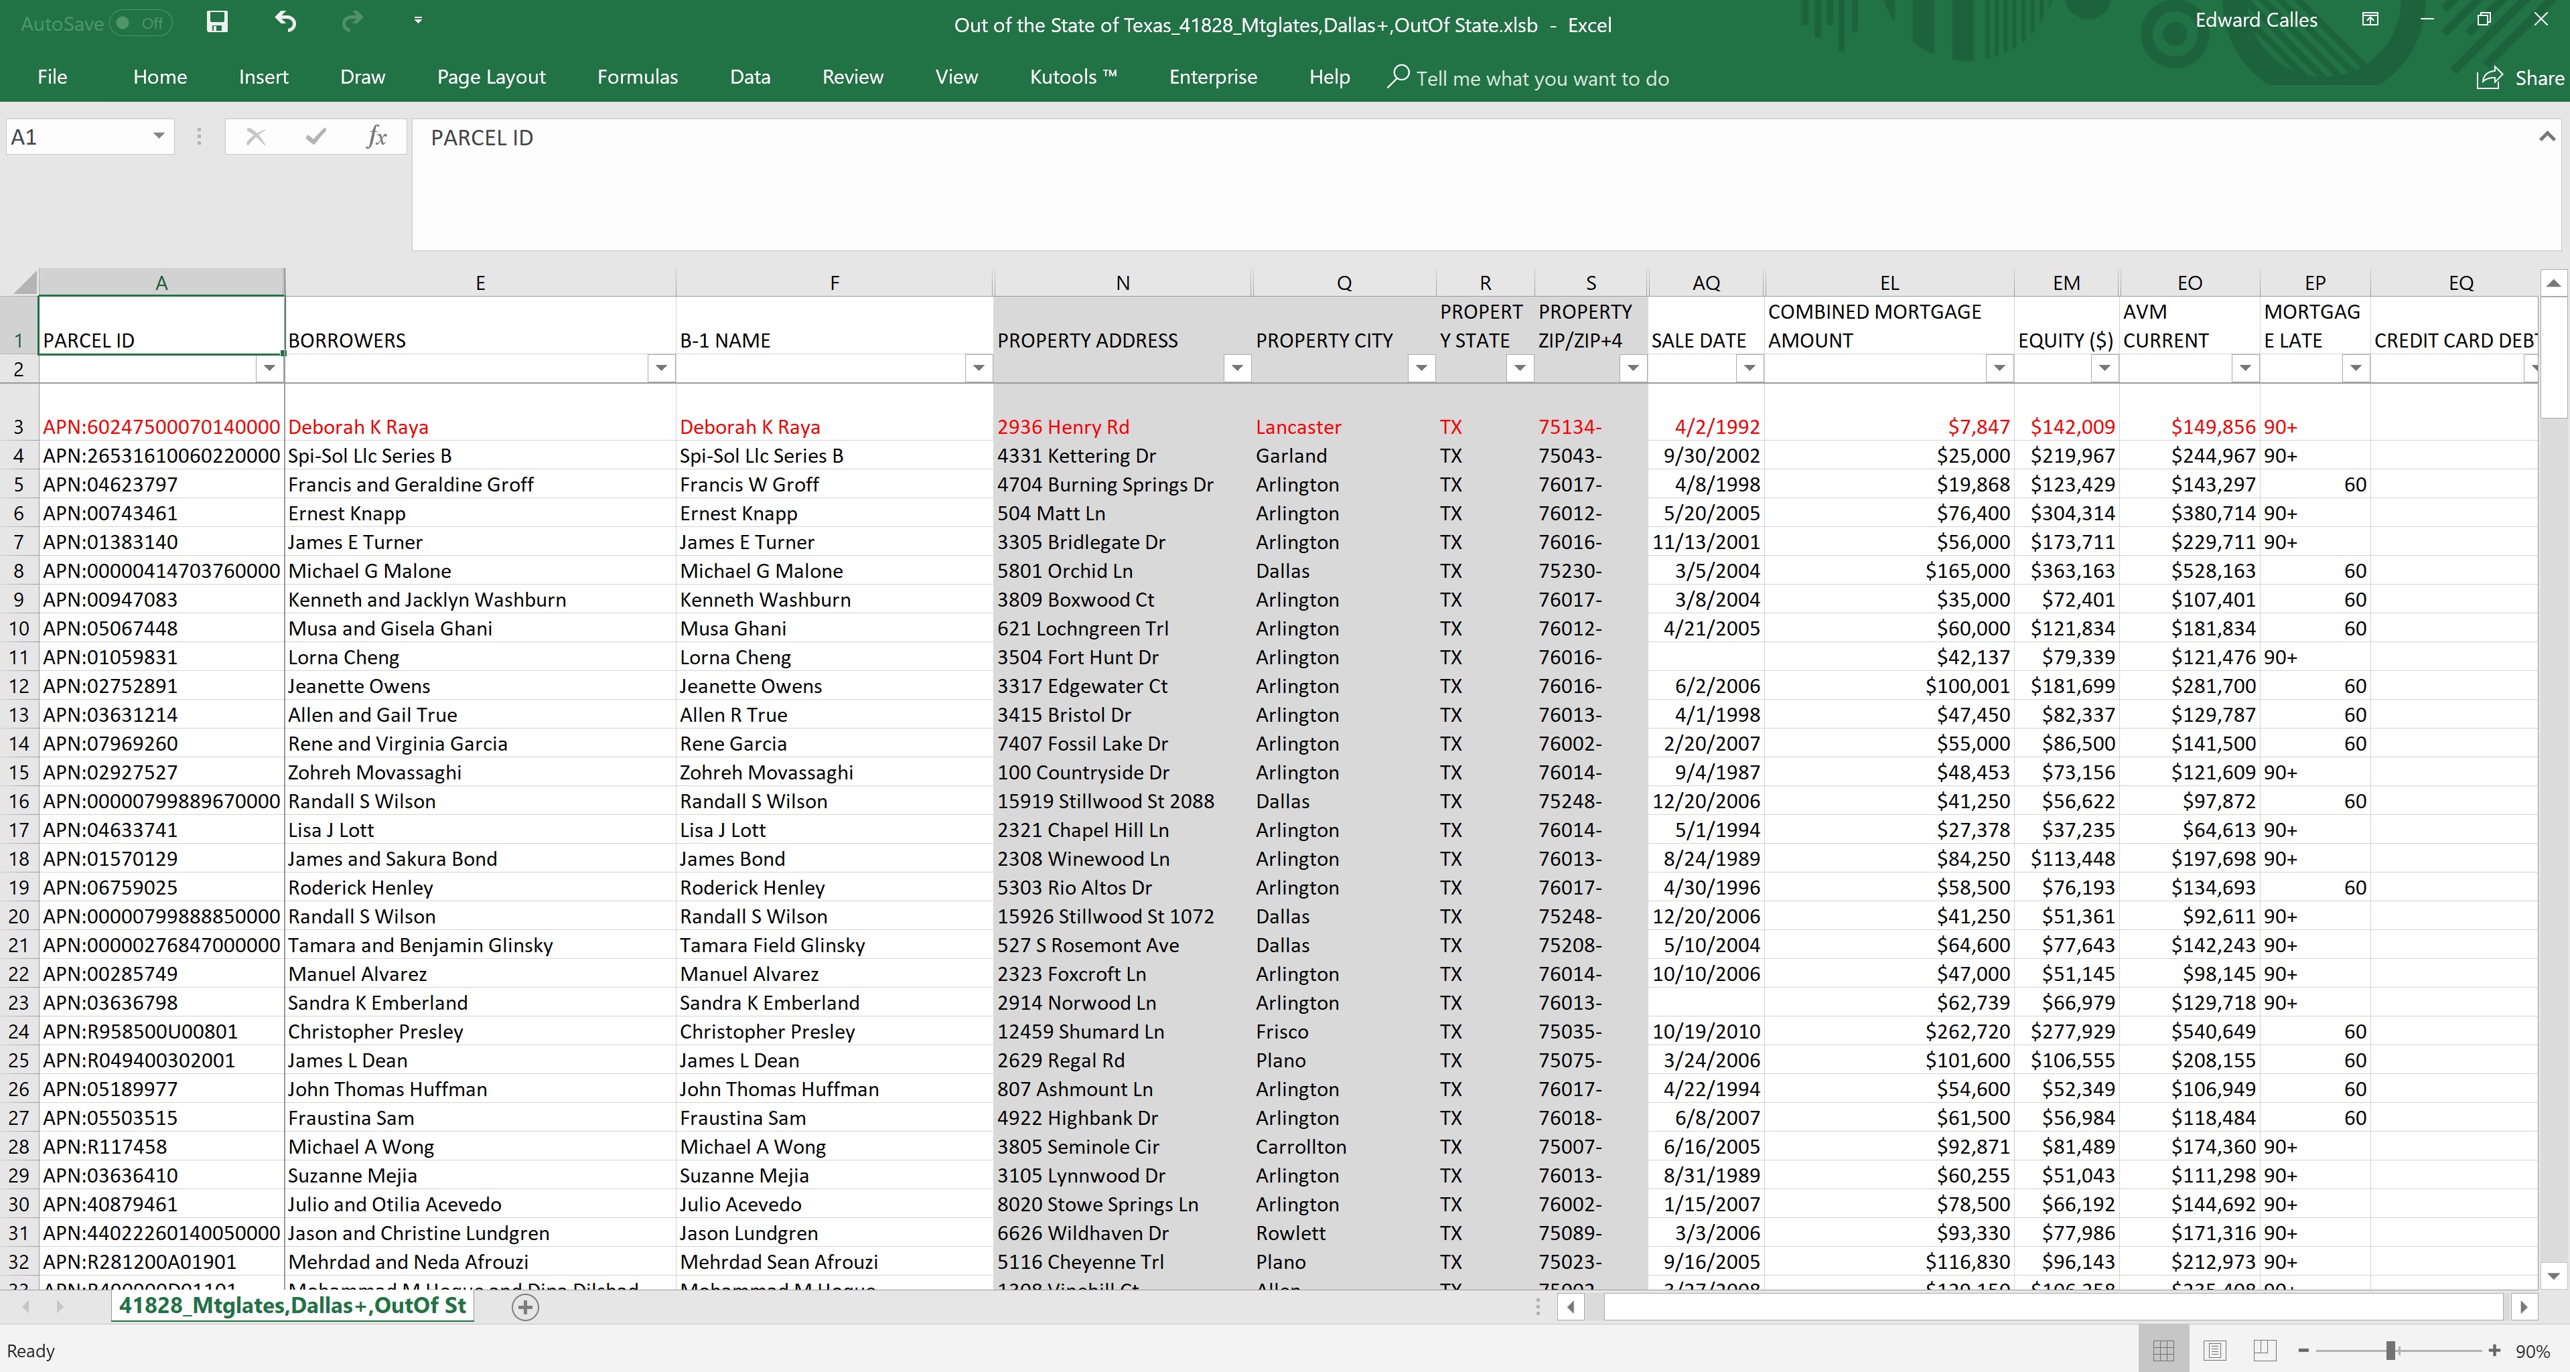Open the File tab
This screenshot has height=1372, width=2570.
pyautogui.click(x=52, y=77)
